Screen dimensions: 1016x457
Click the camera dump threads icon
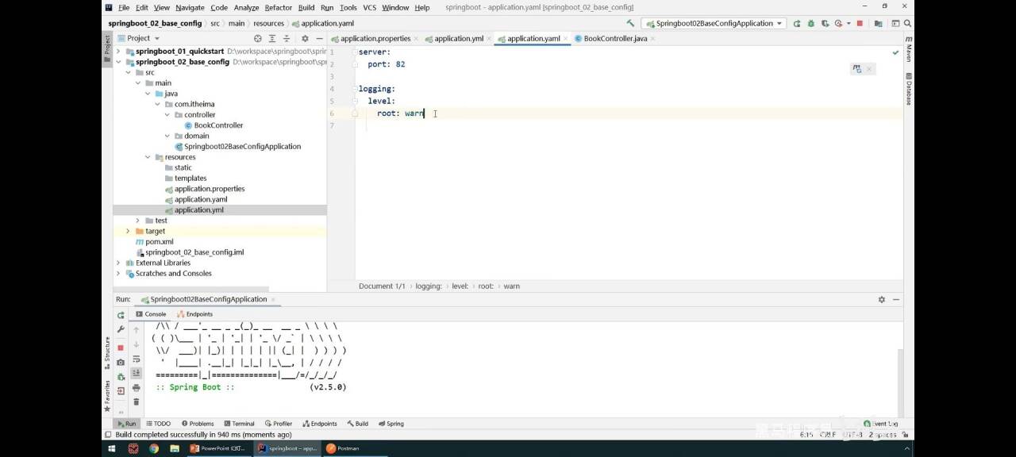121,362
